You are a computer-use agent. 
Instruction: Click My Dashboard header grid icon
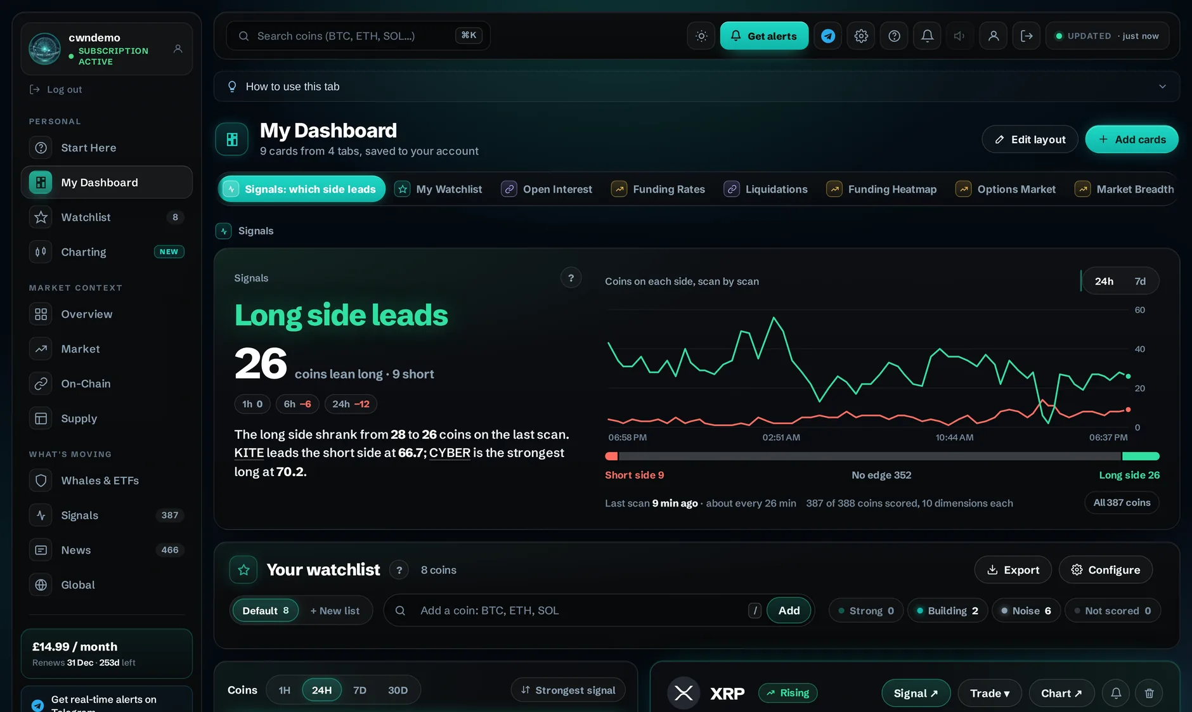[231, 139]
